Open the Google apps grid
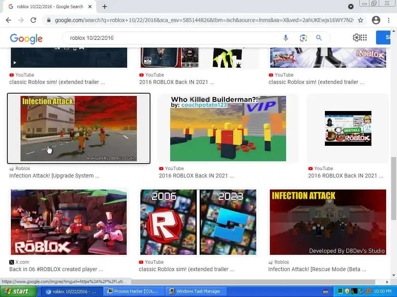397x297 pixels. coord(364,38)
